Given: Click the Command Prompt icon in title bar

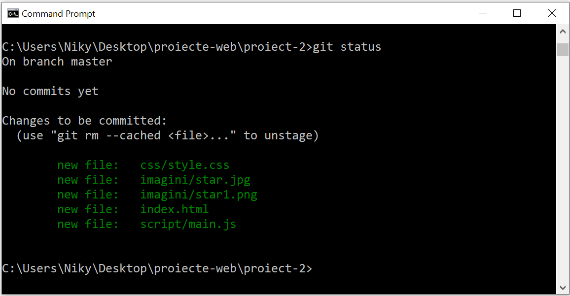Looking at the screenshot, I should point(12,13).
